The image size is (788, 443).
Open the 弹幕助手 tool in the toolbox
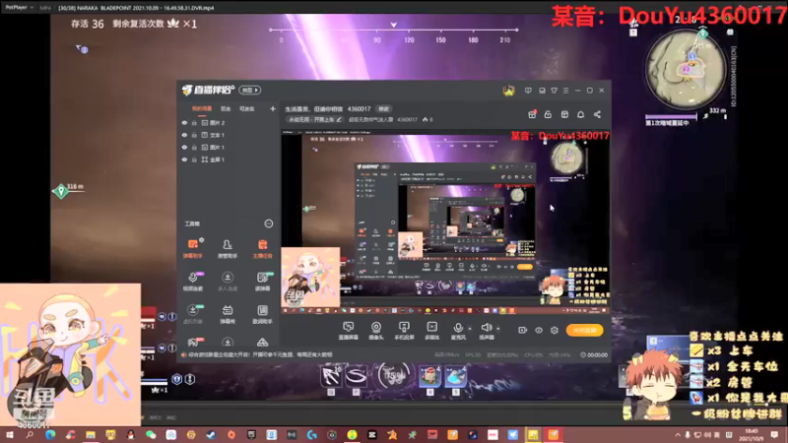192,248
